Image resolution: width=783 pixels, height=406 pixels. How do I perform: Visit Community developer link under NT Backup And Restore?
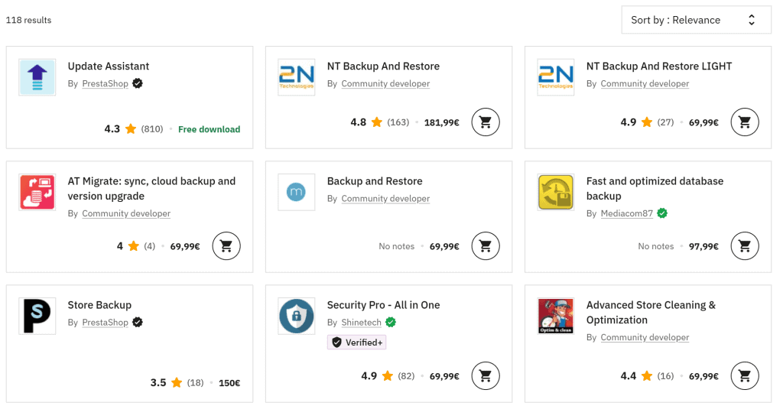(x=385, y=83)
